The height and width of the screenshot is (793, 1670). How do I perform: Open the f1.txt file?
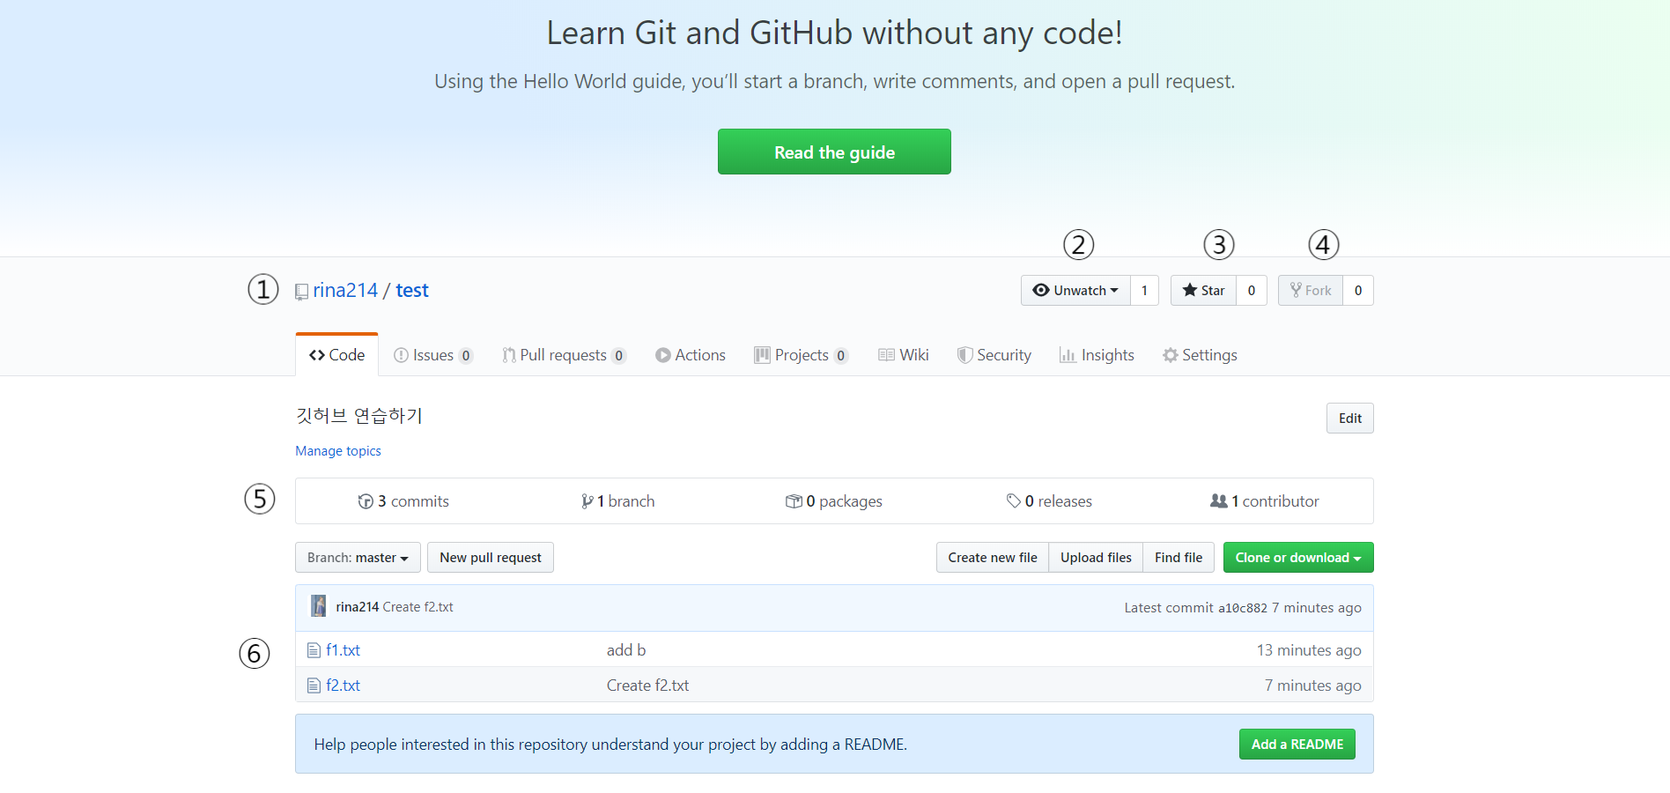tap(343, 650)
